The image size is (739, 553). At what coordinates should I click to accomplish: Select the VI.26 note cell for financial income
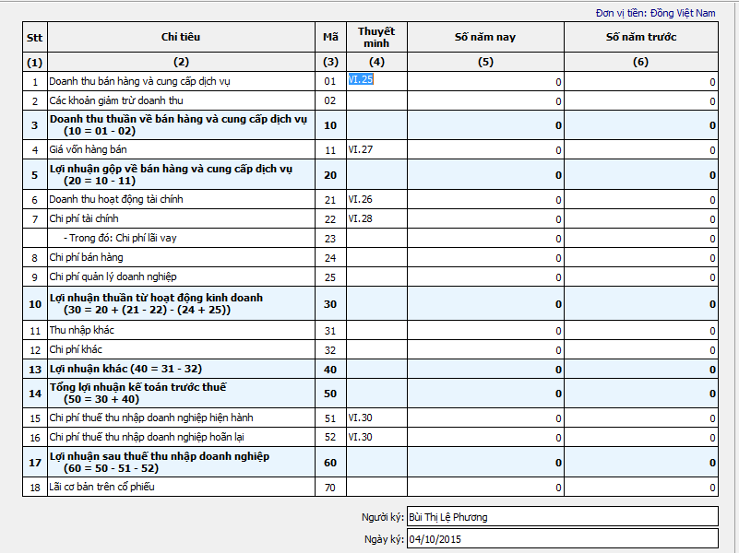tap(376, 199)
